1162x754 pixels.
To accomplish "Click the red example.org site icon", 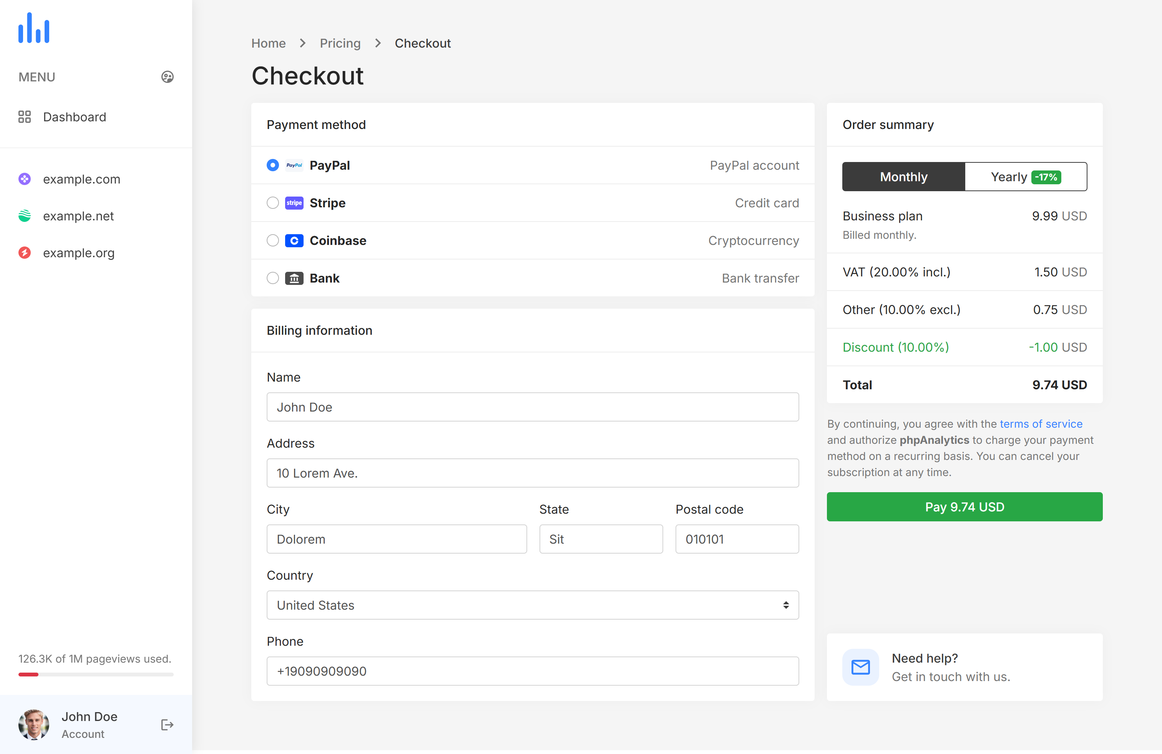I will (x=25, y=253).
